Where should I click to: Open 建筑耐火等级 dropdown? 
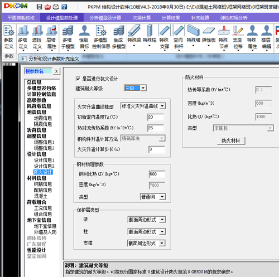[x=143, y=88]
